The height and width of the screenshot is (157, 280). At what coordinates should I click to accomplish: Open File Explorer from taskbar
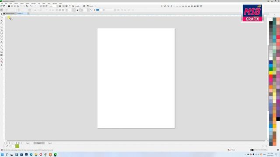tap(36, 154)
